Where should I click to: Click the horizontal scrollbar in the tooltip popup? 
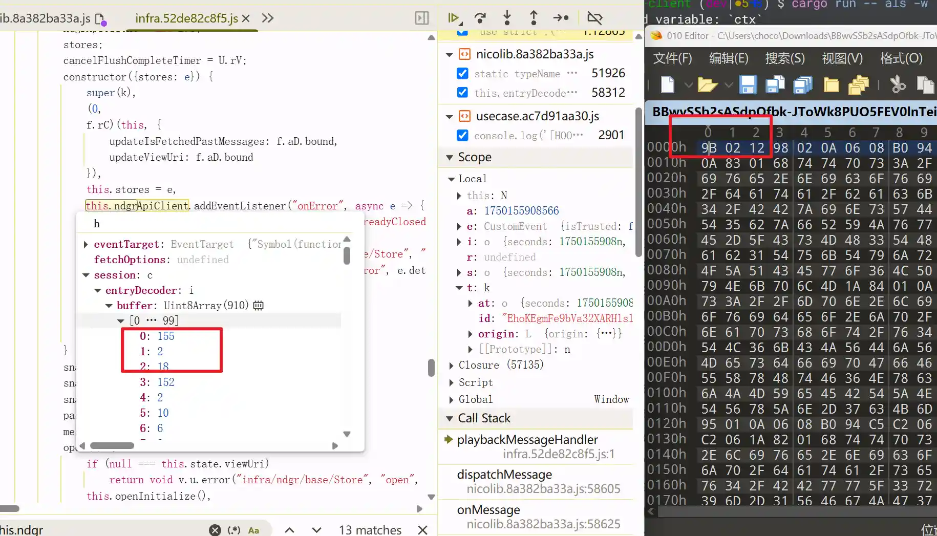pyautogui.click(x=112, y=445)
